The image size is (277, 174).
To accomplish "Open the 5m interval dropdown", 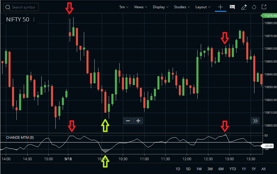I will 124,7.
